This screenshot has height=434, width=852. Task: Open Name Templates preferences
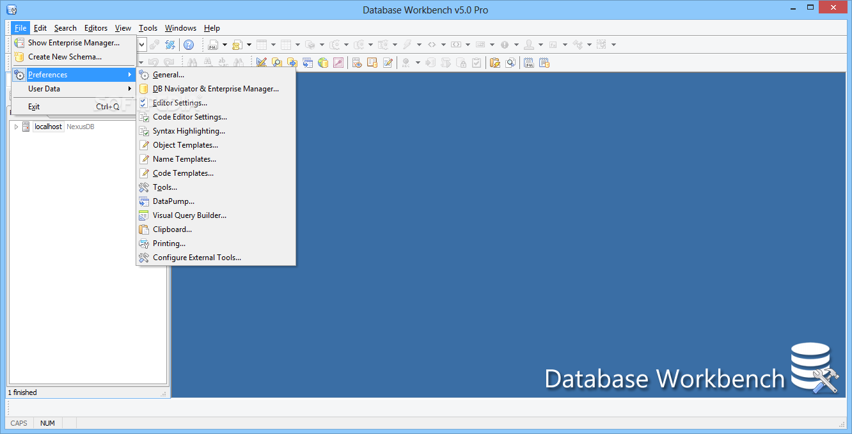point(216,159)
